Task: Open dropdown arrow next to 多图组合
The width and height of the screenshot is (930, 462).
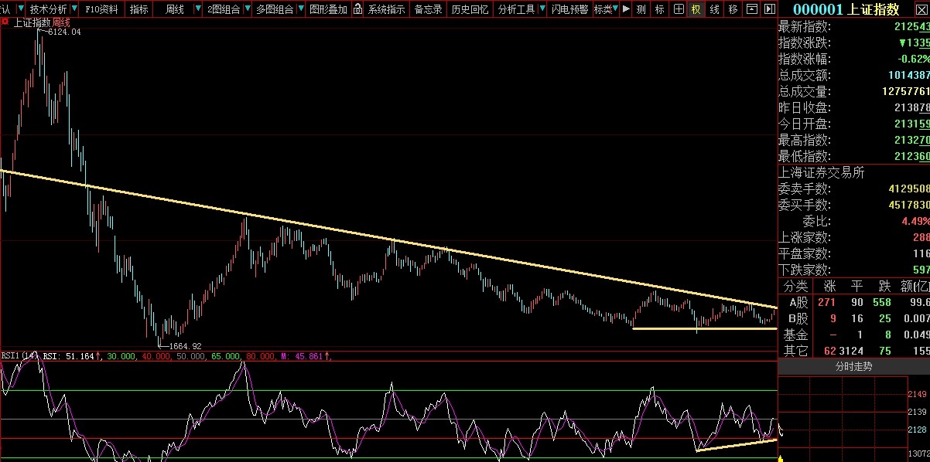Action: coord(299,9)
